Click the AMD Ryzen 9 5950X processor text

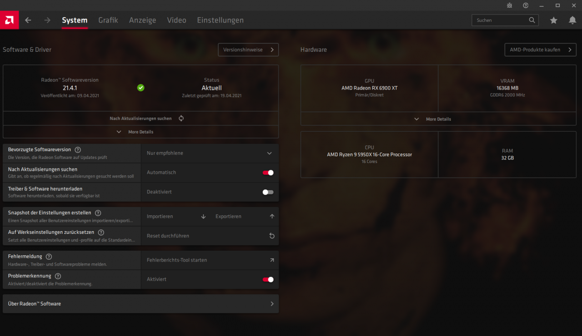[x=369, y=154]
